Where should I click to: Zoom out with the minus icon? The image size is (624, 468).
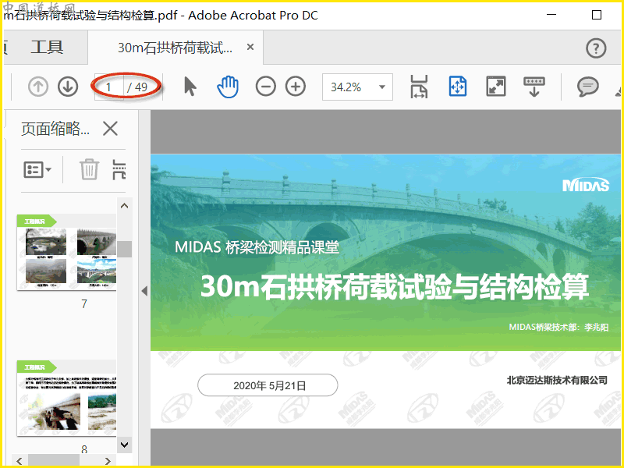pyautogui.click(x=266, y=87)
